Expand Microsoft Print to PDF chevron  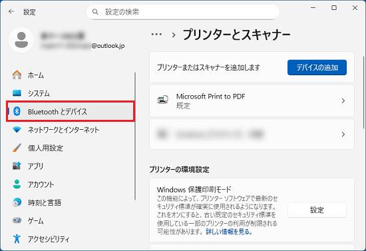(343, 101)
